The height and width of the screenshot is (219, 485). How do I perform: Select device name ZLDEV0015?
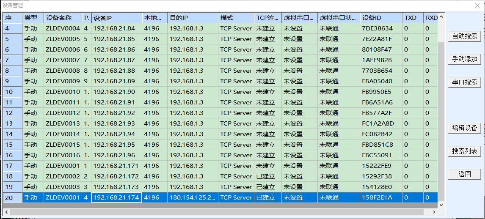[63, 145]
